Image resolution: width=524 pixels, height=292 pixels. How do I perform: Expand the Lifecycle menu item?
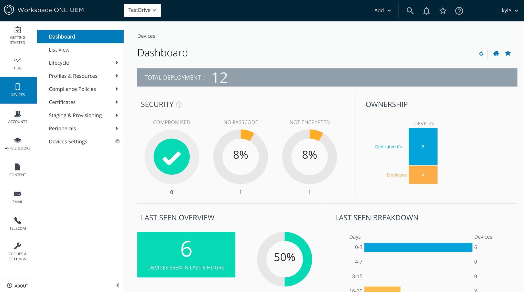coord(59,63)
